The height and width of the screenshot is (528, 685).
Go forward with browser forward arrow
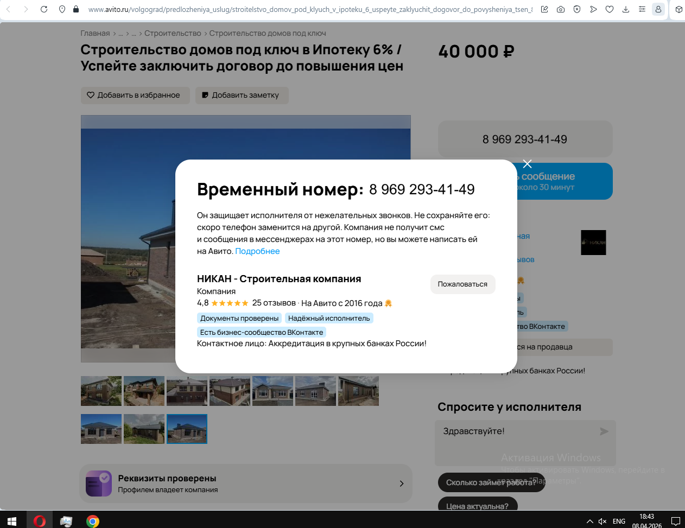pos(26,9)
